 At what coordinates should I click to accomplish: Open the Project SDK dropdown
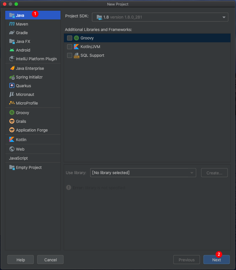coord(160,17)
